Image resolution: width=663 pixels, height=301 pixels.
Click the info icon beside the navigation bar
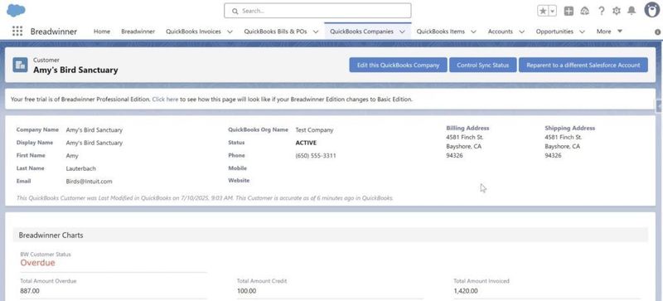pyautogui.click(x=657, y=32)
